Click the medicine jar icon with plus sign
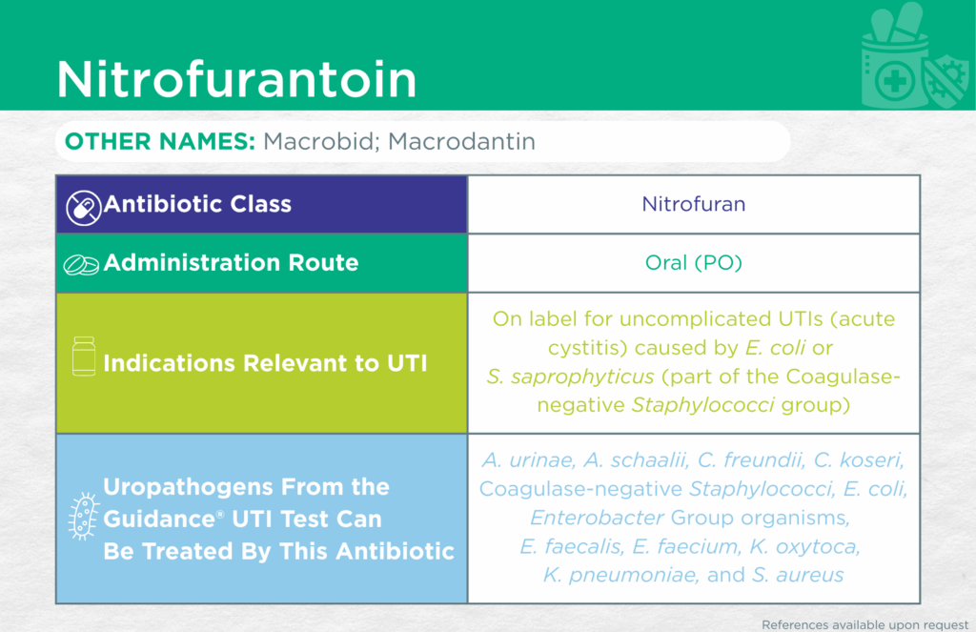Image resolution: width=976 pixels, height=632 pixels. tap(894, 78)
